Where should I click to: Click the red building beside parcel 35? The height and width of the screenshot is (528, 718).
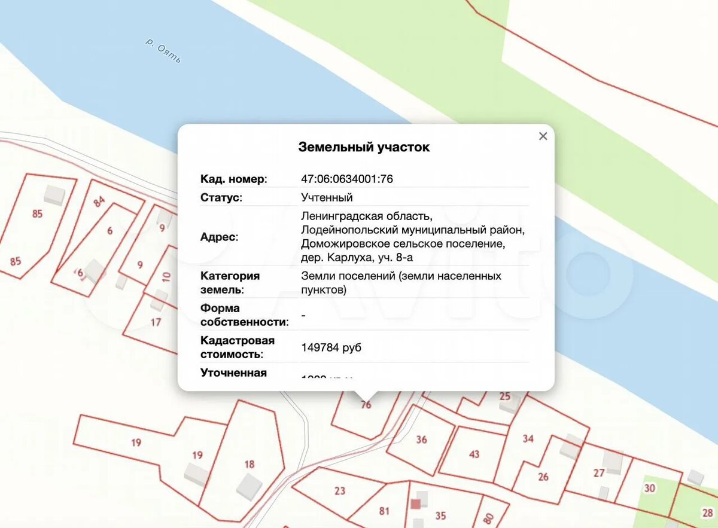(416, 504)
